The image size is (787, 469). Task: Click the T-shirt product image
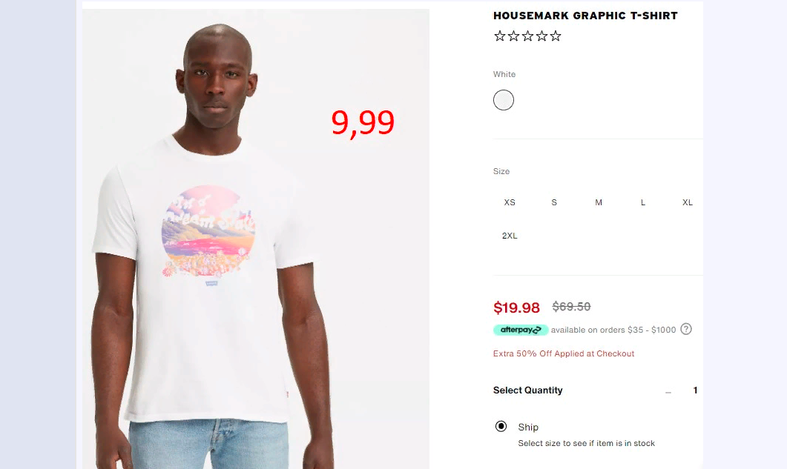pyautogui.click(x=256, y=239)
